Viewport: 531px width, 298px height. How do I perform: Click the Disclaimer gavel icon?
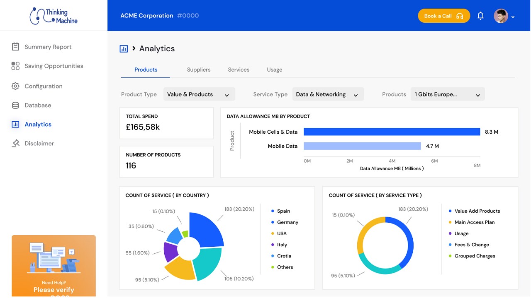pos(15,143)
